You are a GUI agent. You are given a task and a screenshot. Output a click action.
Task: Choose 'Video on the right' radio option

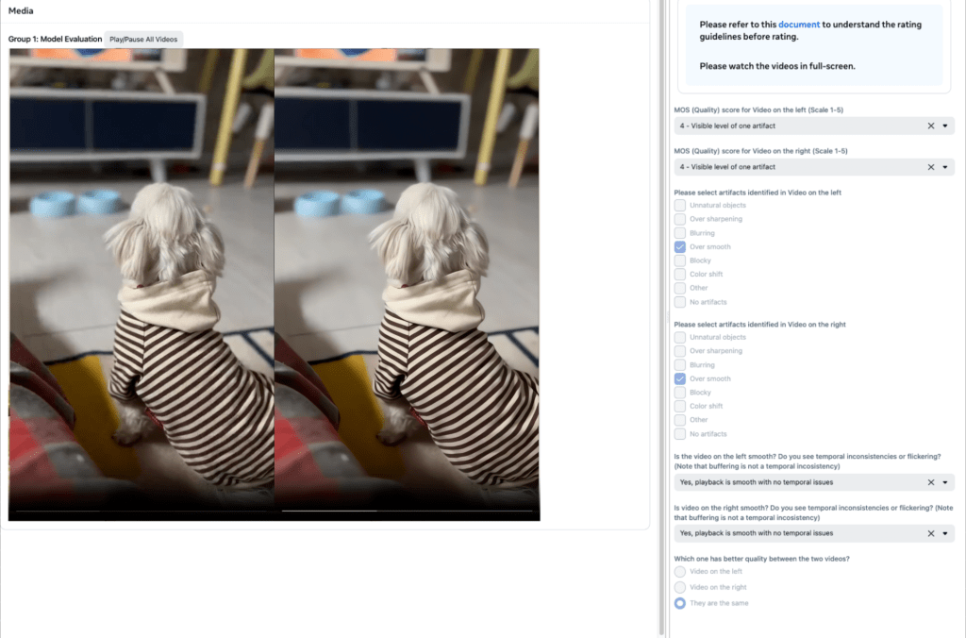pos(680,587)
